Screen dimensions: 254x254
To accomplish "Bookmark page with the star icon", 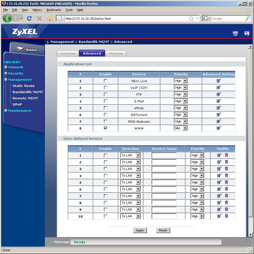I will 191,18.
